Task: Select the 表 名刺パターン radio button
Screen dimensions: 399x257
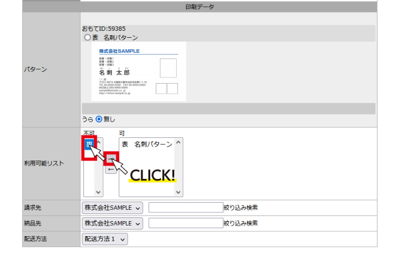Action: [x=88, y=38]
